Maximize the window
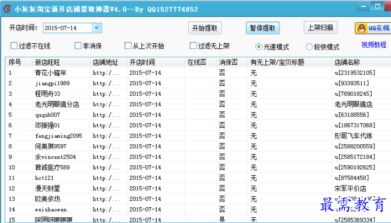Image resolution: width=391 pixels, height=223 pixels. tap(378, 6)
